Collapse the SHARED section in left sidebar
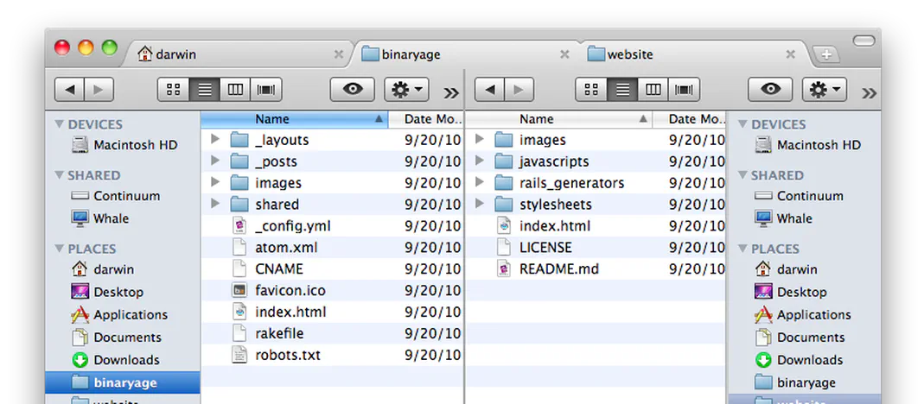The height and width of the screenshot is (404, 924). click(59, 175)
